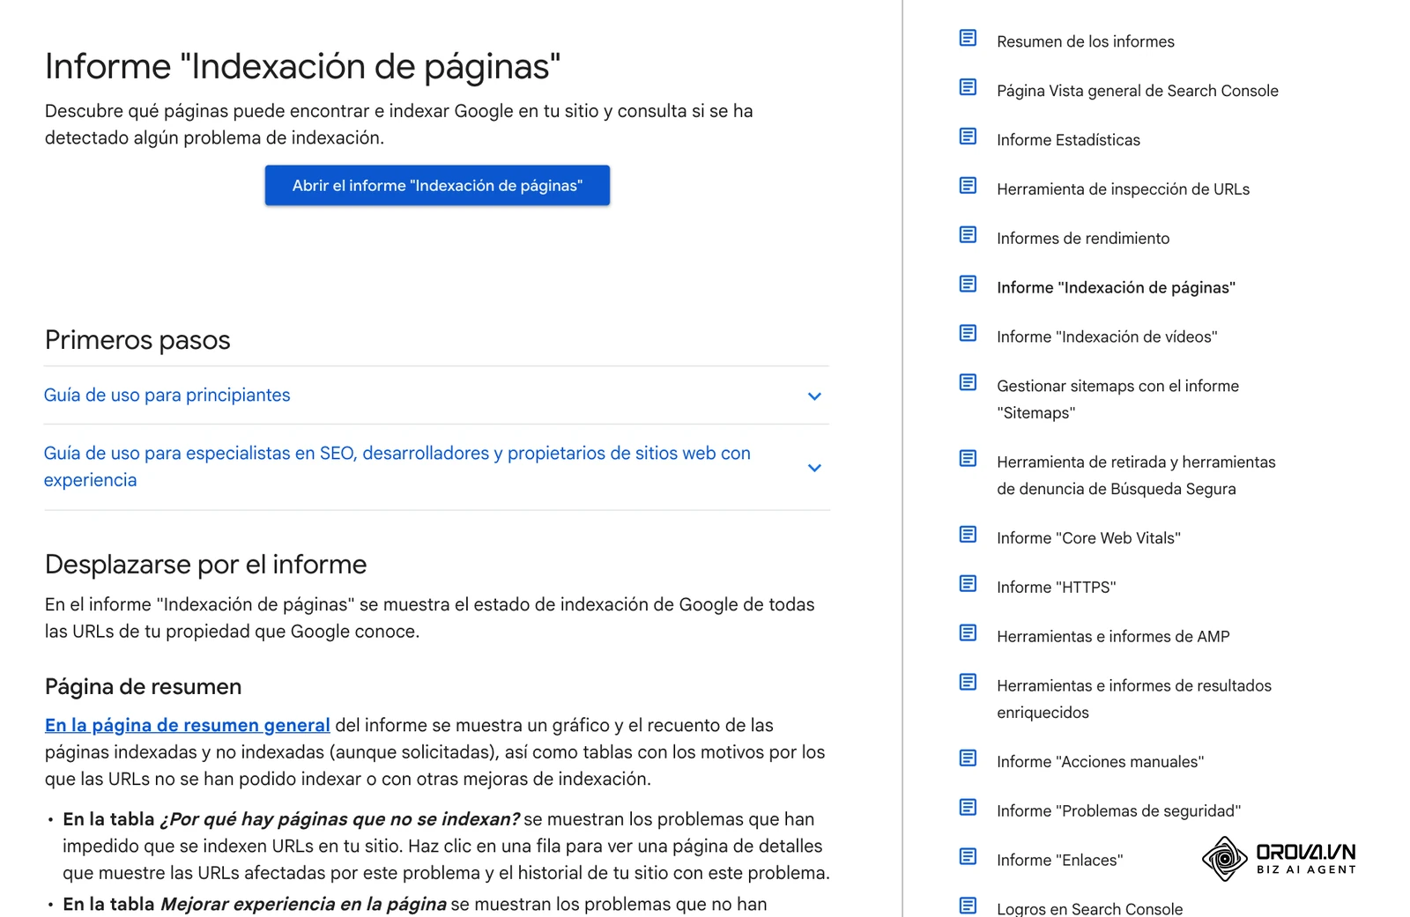1410x917 pixels.
Task: Open Herramienta de inspección de URLs link
Action: pyautogui.click(x=1124, y=189)
